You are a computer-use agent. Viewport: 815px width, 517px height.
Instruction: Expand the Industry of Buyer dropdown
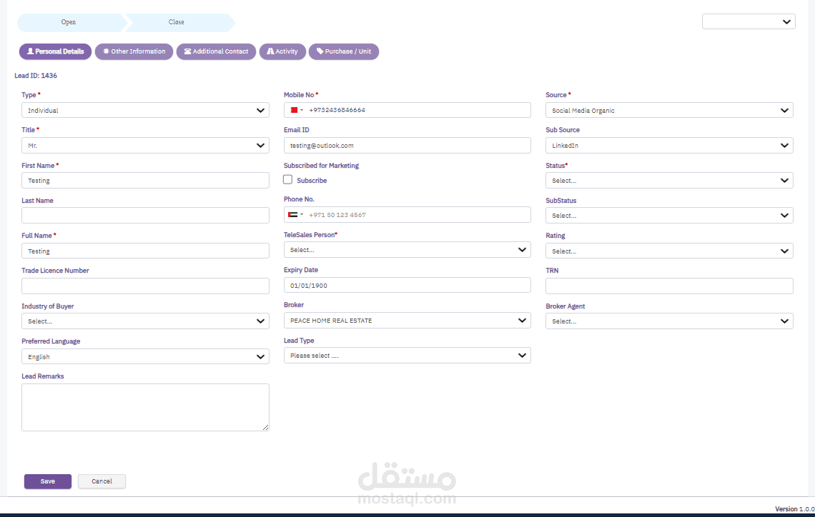[x=146, y=321]
